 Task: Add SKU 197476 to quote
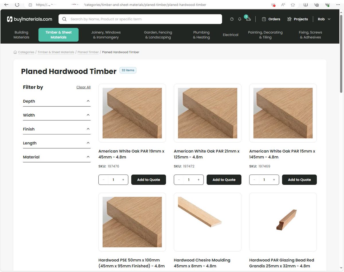coord(148,180)
